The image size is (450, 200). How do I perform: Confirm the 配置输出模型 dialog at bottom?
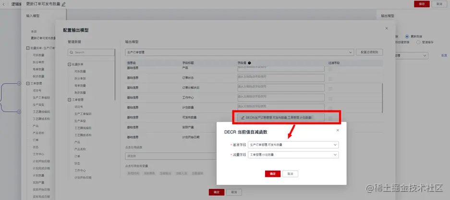[x=217, y=192]
